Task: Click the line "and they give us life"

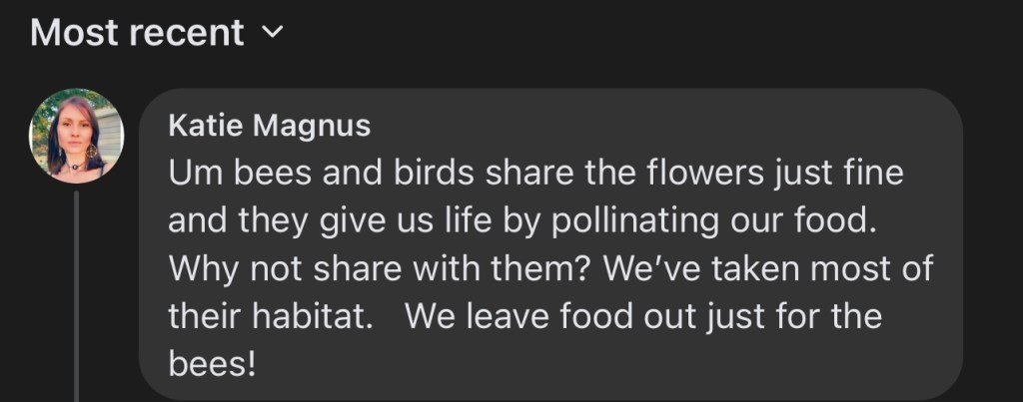Action: [x=521, y=221]
